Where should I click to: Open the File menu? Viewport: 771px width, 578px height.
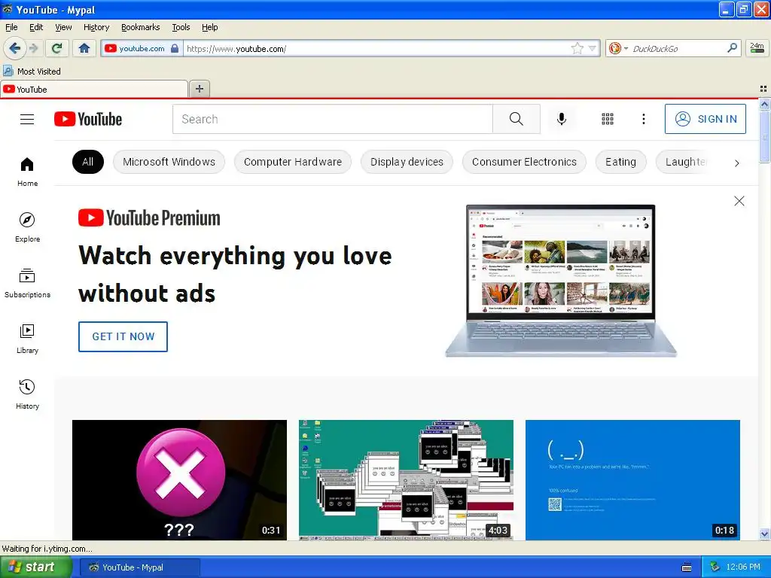[x=11, y=27]
